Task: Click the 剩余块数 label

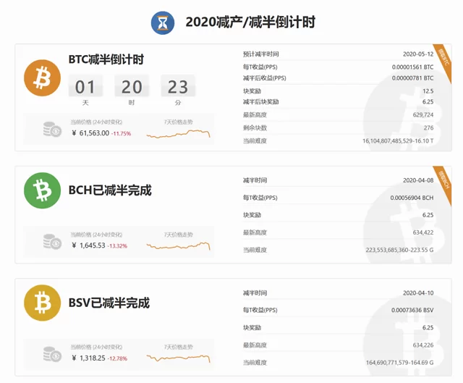Action: 255,127
